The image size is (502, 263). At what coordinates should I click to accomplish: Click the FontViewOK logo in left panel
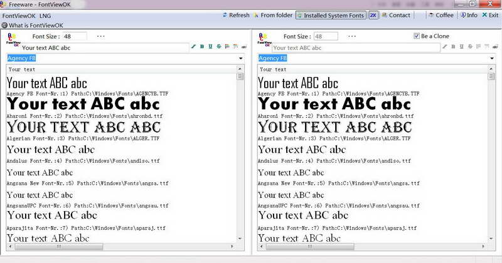point(13,40)
